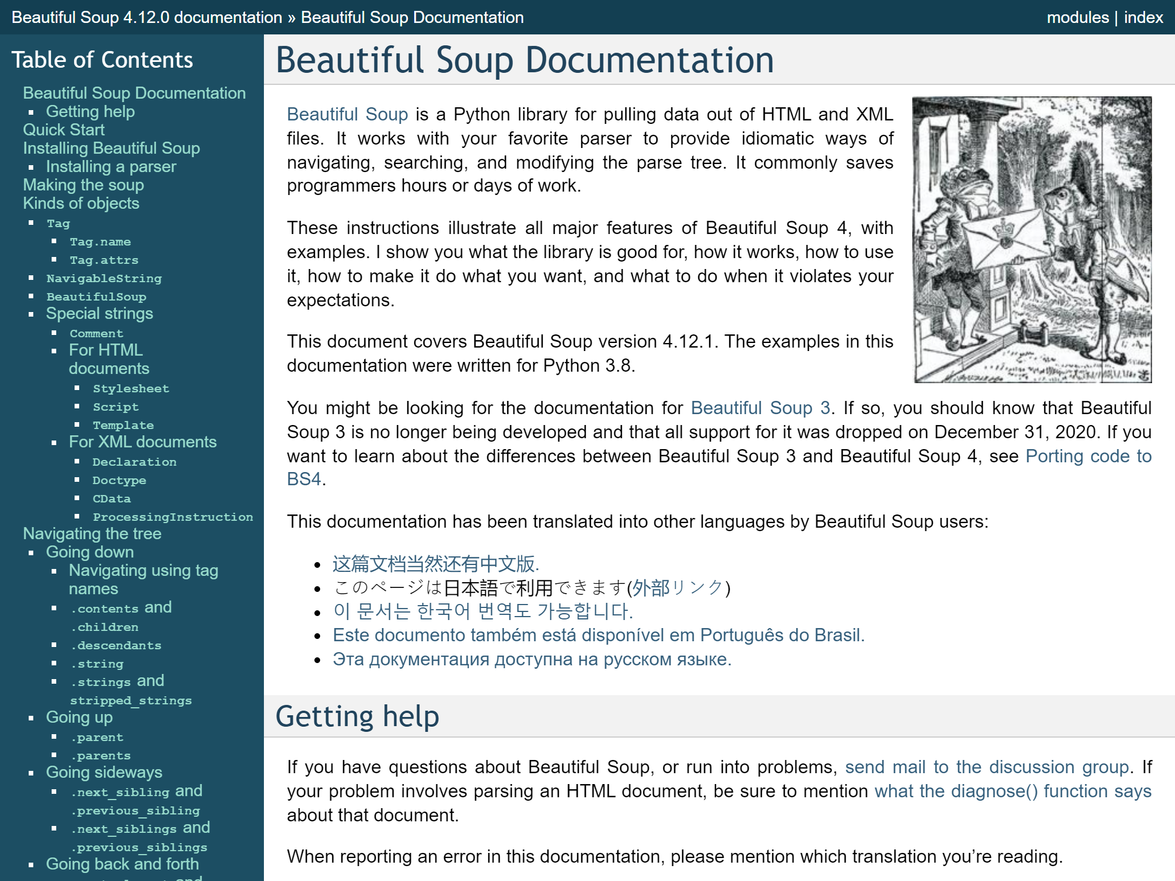The width and height of the screenshot is (1175, 881).
Task: Open Going sideways sidebar entry
Action: pos(104,772)
